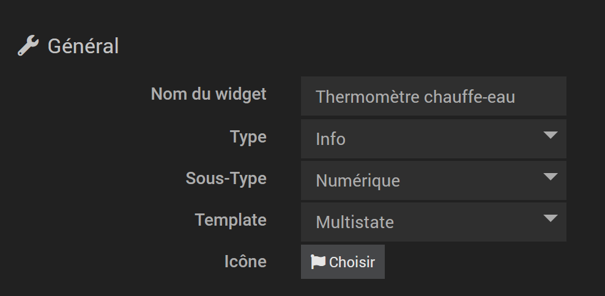The image size is (605, 296).
Task: Click the Sous-Type field label
Action: [x=226, y=179]
